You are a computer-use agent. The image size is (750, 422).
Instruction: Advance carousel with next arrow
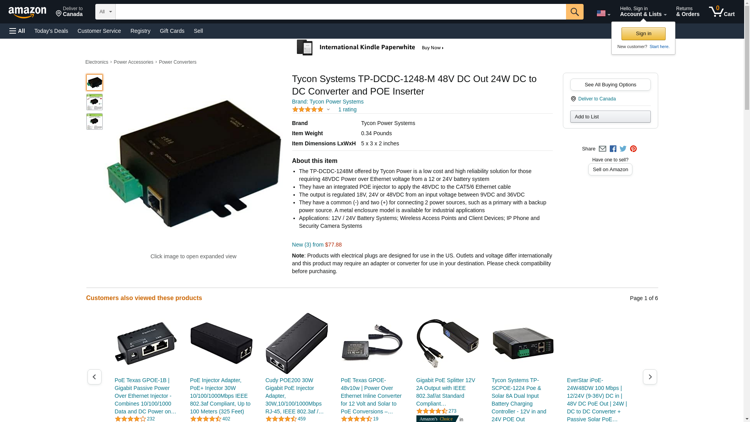(650, 377)
